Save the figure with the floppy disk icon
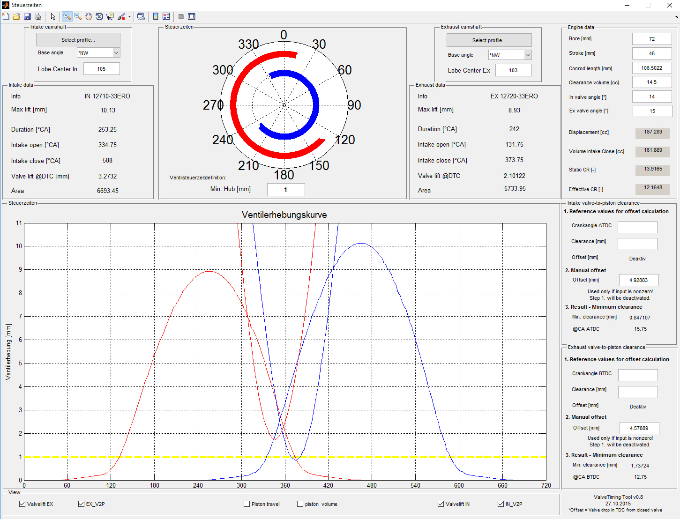The height and width of the screenshot is (519, 680). (x=27, y=16)
